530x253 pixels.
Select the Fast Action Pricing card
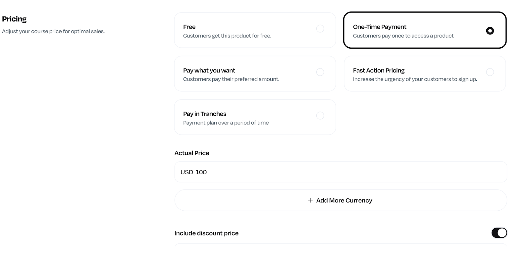(425, 73)
